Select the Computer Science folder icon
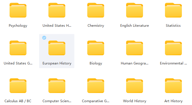The height and width of the screenshot is (105, 192). (57, 86)
